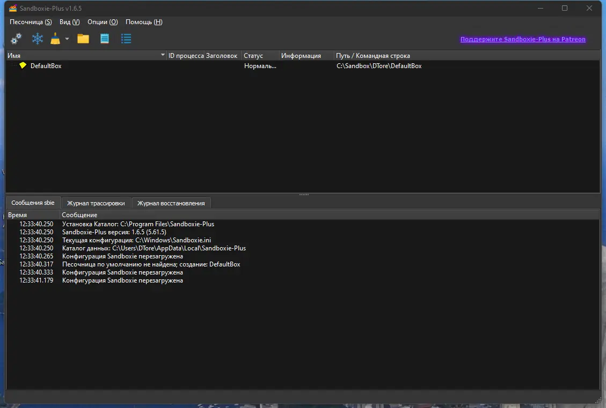Viewport: 606px width, 408px height.
Task: Sort by Информация column header
Action: tap(307, 56)
